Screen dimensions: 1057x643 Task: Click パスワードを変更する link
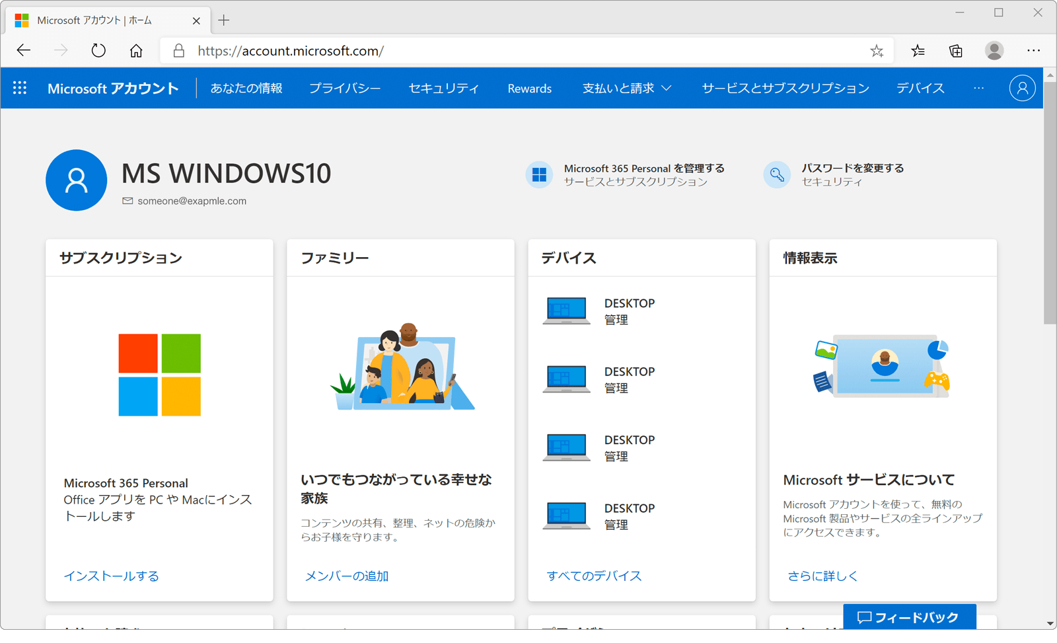[853, 169]
